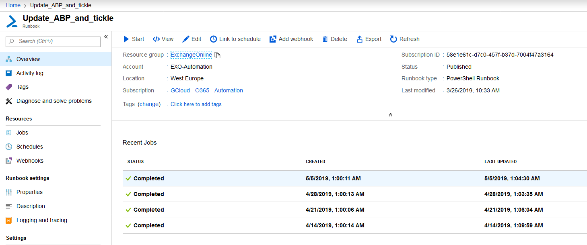Click the Add webhook icon

coord(273,39)
